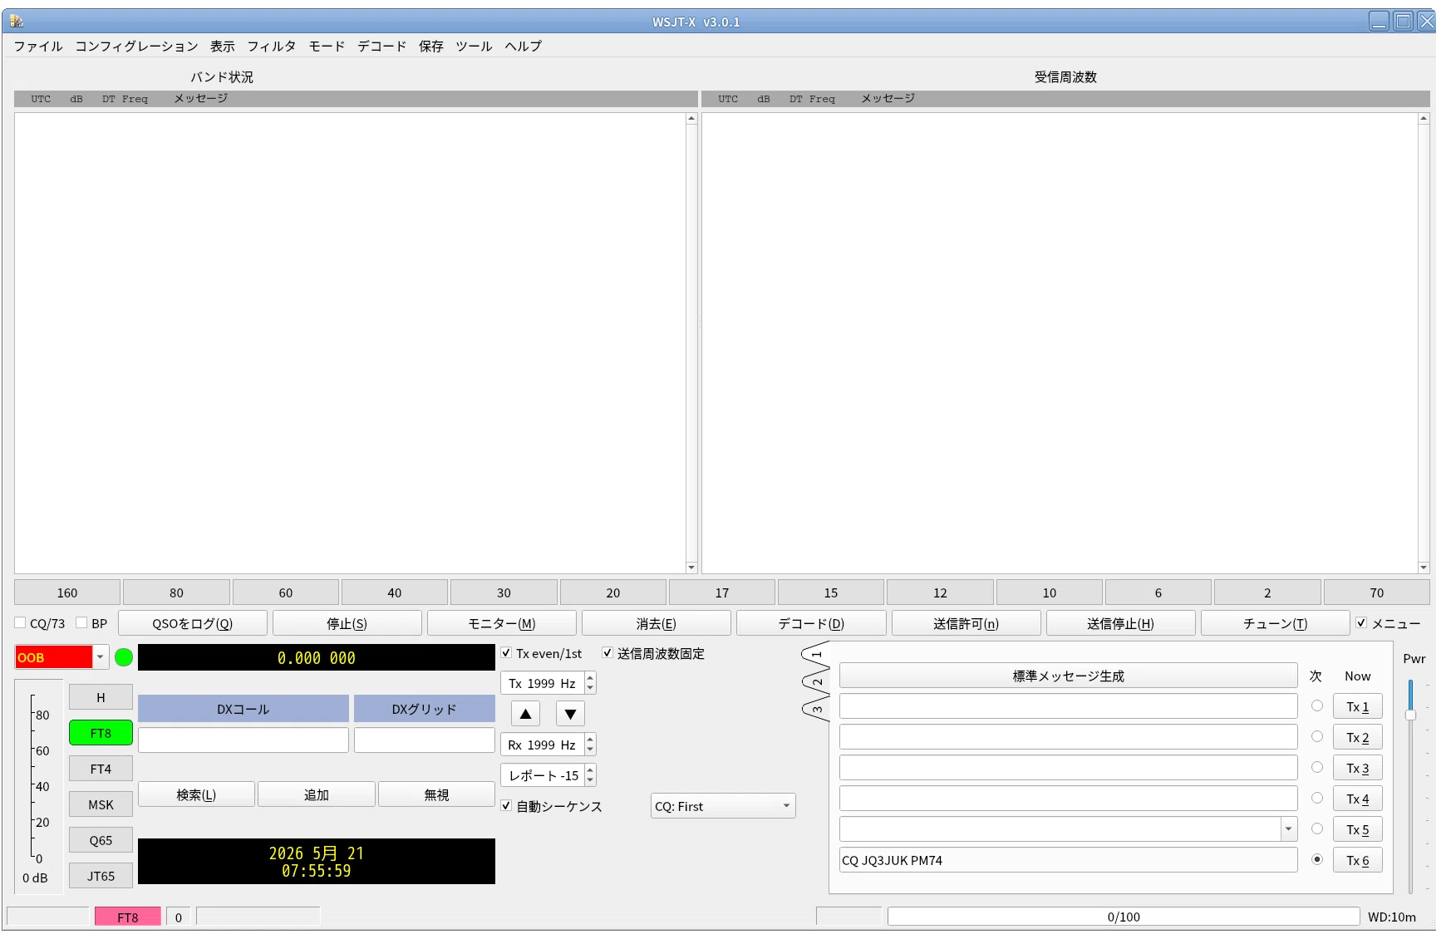The width and height of the screenshot is (1451, 939).
Task: Switch to message tab 3
Action: [816, 709]
